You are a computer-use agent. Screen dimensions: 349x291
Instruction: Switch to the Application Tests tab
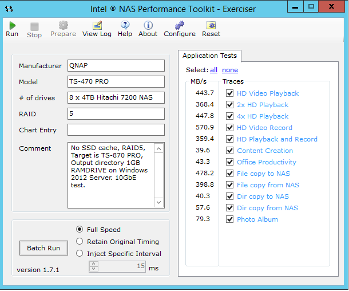point(210,56)
